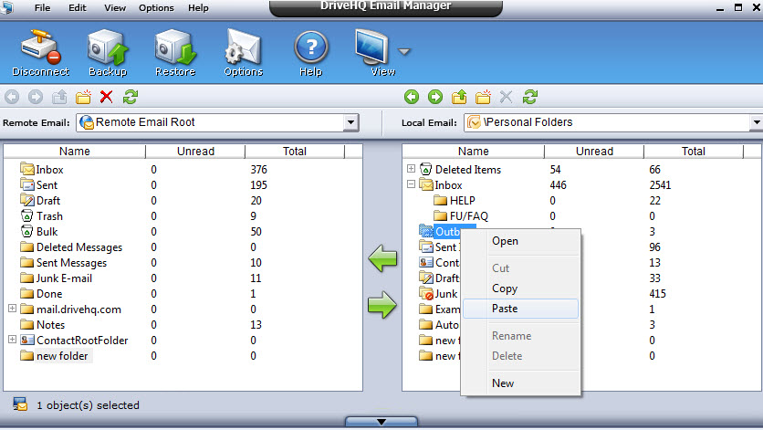Choose Cut in the context menu
The width and height of the screenshot is (763, 430).
point(520,268)
